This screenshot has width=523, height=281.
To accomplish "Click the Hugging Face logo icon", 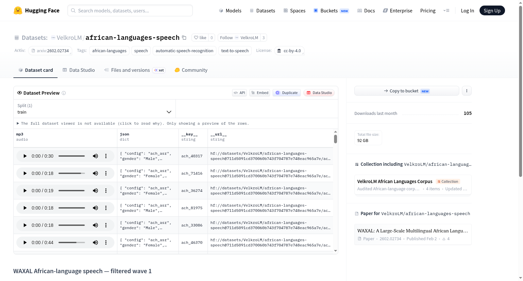I will [x=18, y=10].
